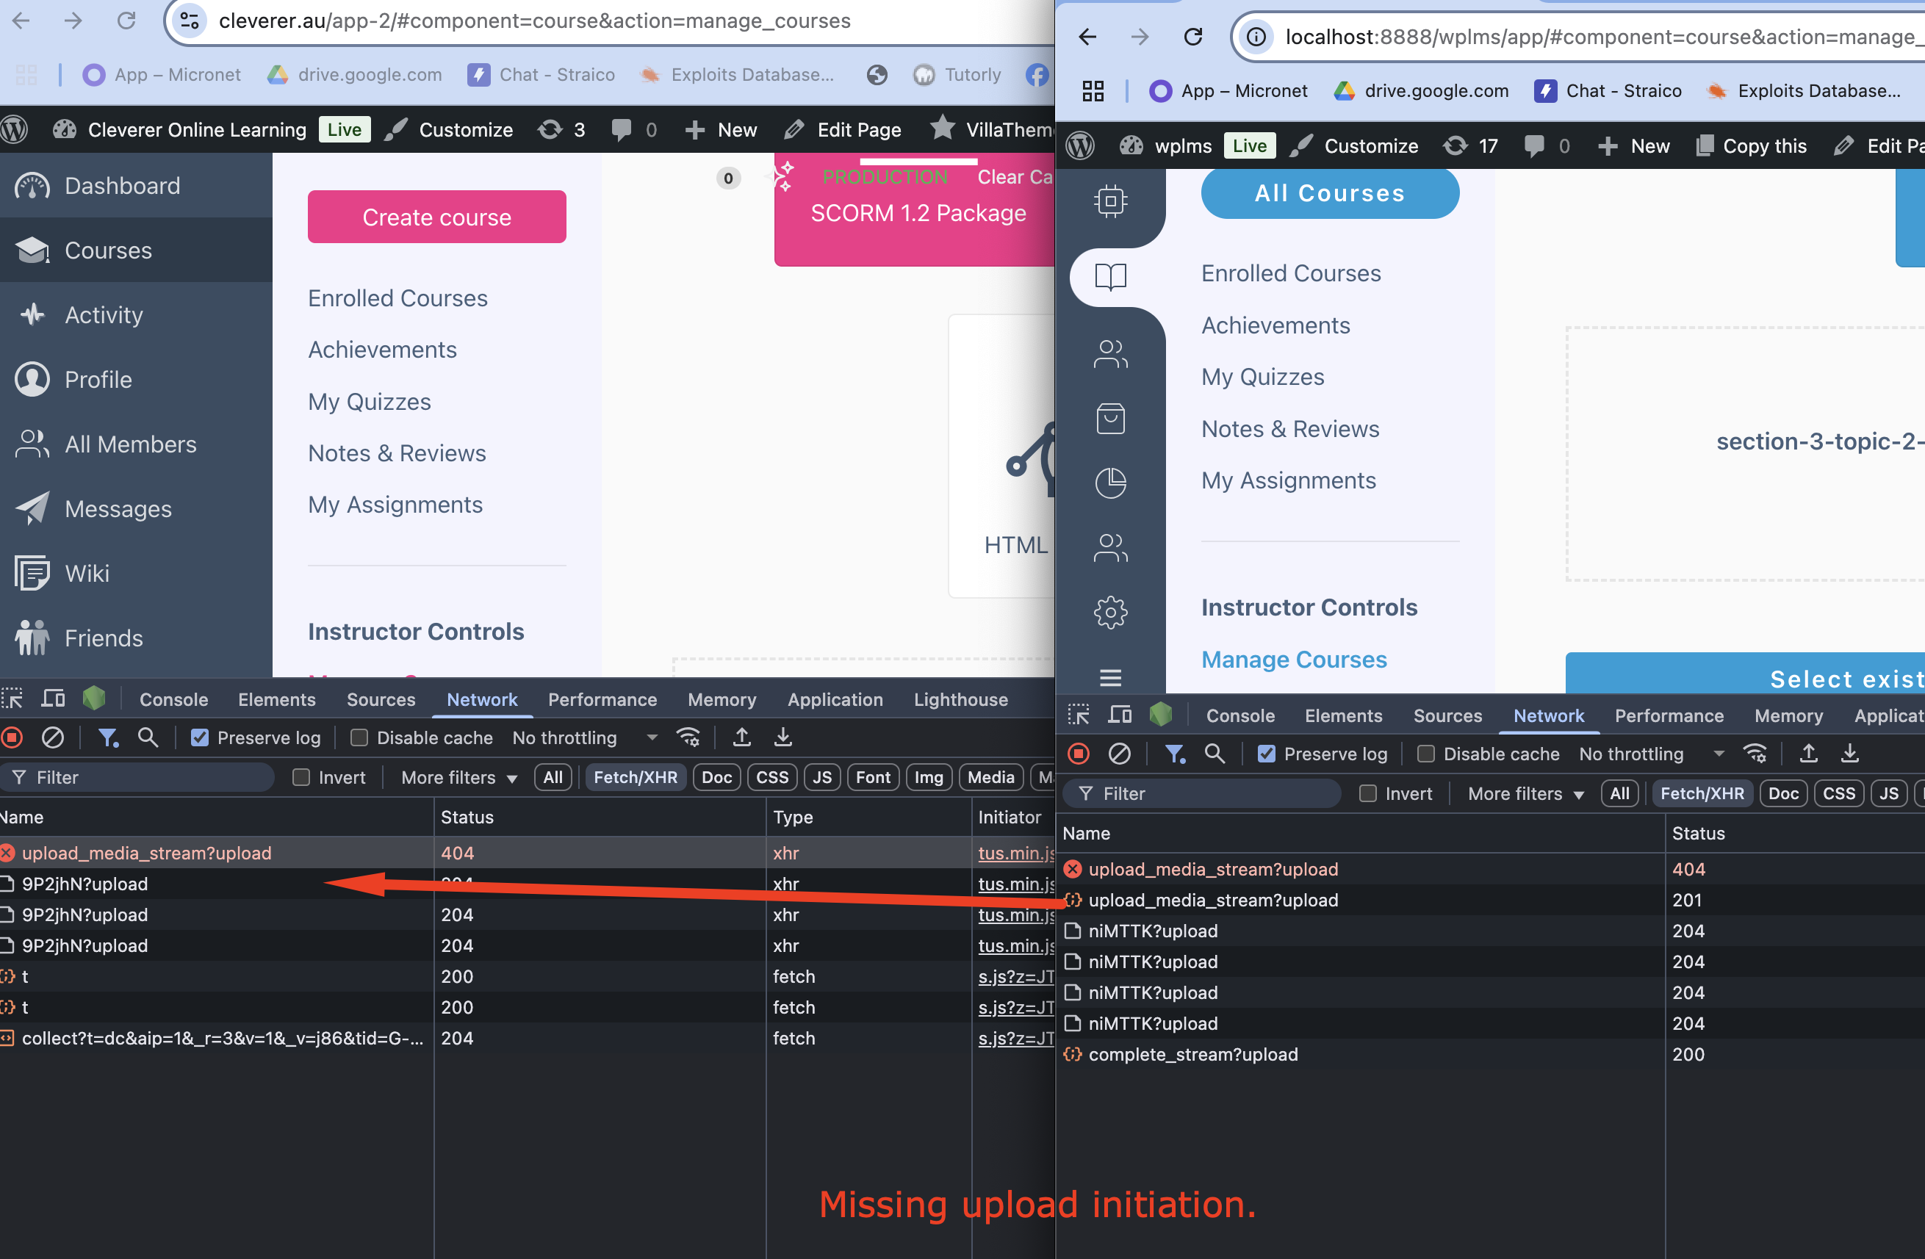
Task: Toggle Doc filter in left DevTools
Action: click(716, 777)
